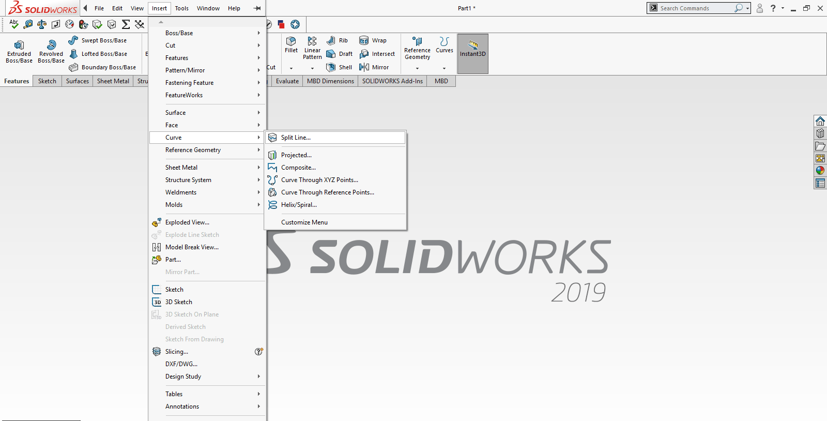The width and height of the screenshot is (827, 421).
Task: Select Slicing menu item
Action: coord(207,352)
